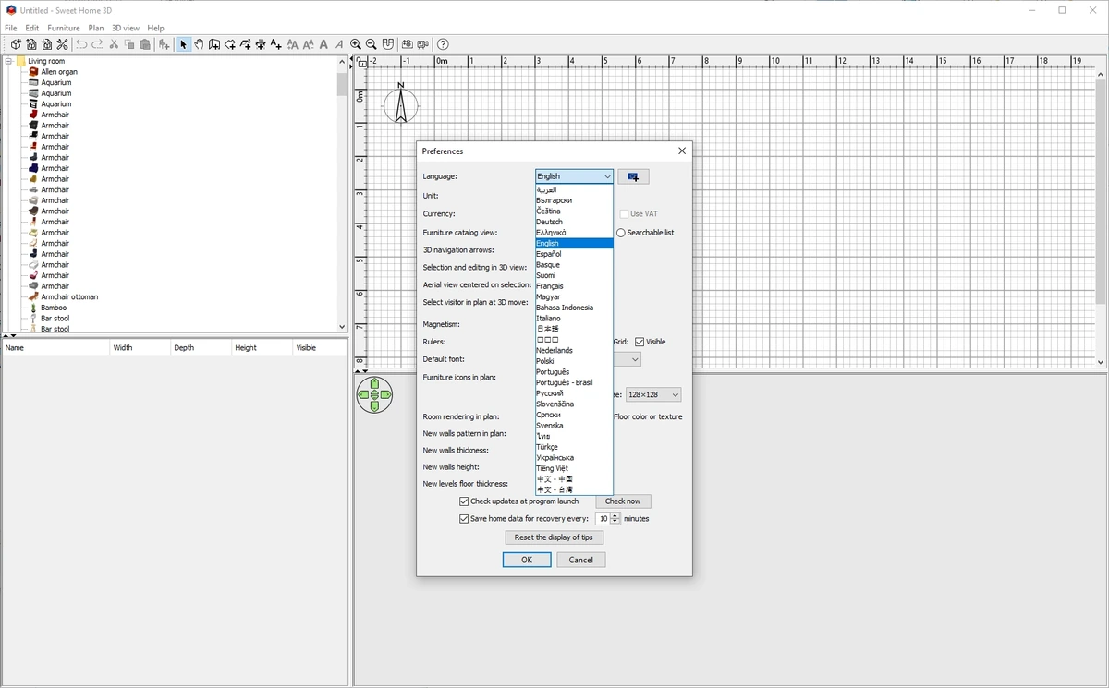Click the Open home toolbar icon
The width and height of the screenshot is (1109, 688).
[30, 44]
